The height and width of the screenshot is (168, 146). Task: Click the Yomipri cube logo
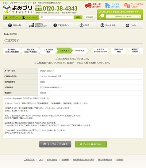coord(7,9)
